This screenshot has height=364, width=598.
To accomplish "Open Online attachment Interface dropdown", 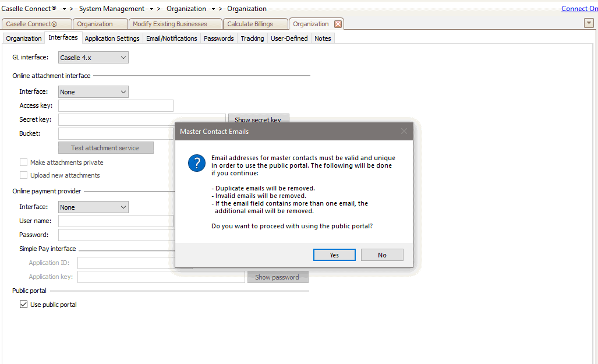I will [93, 92].
